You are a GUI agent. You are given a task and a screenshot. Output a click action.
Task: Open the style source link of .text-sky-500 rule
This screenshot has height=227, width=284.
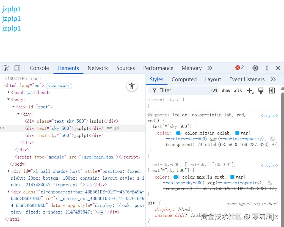pyautogui.click(x=269, y=165)
